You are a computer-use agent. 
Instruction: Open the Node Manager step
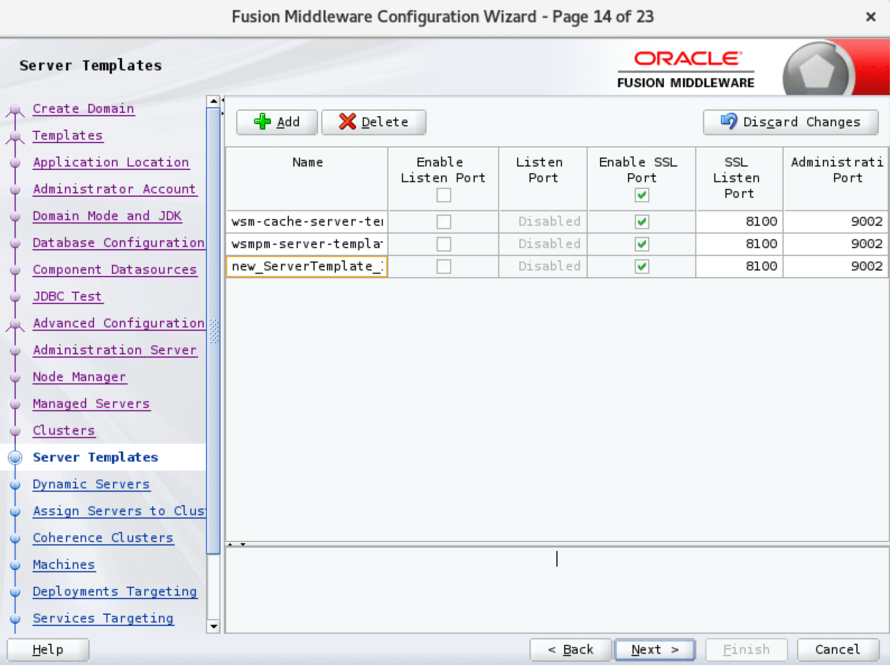(80, 377)
